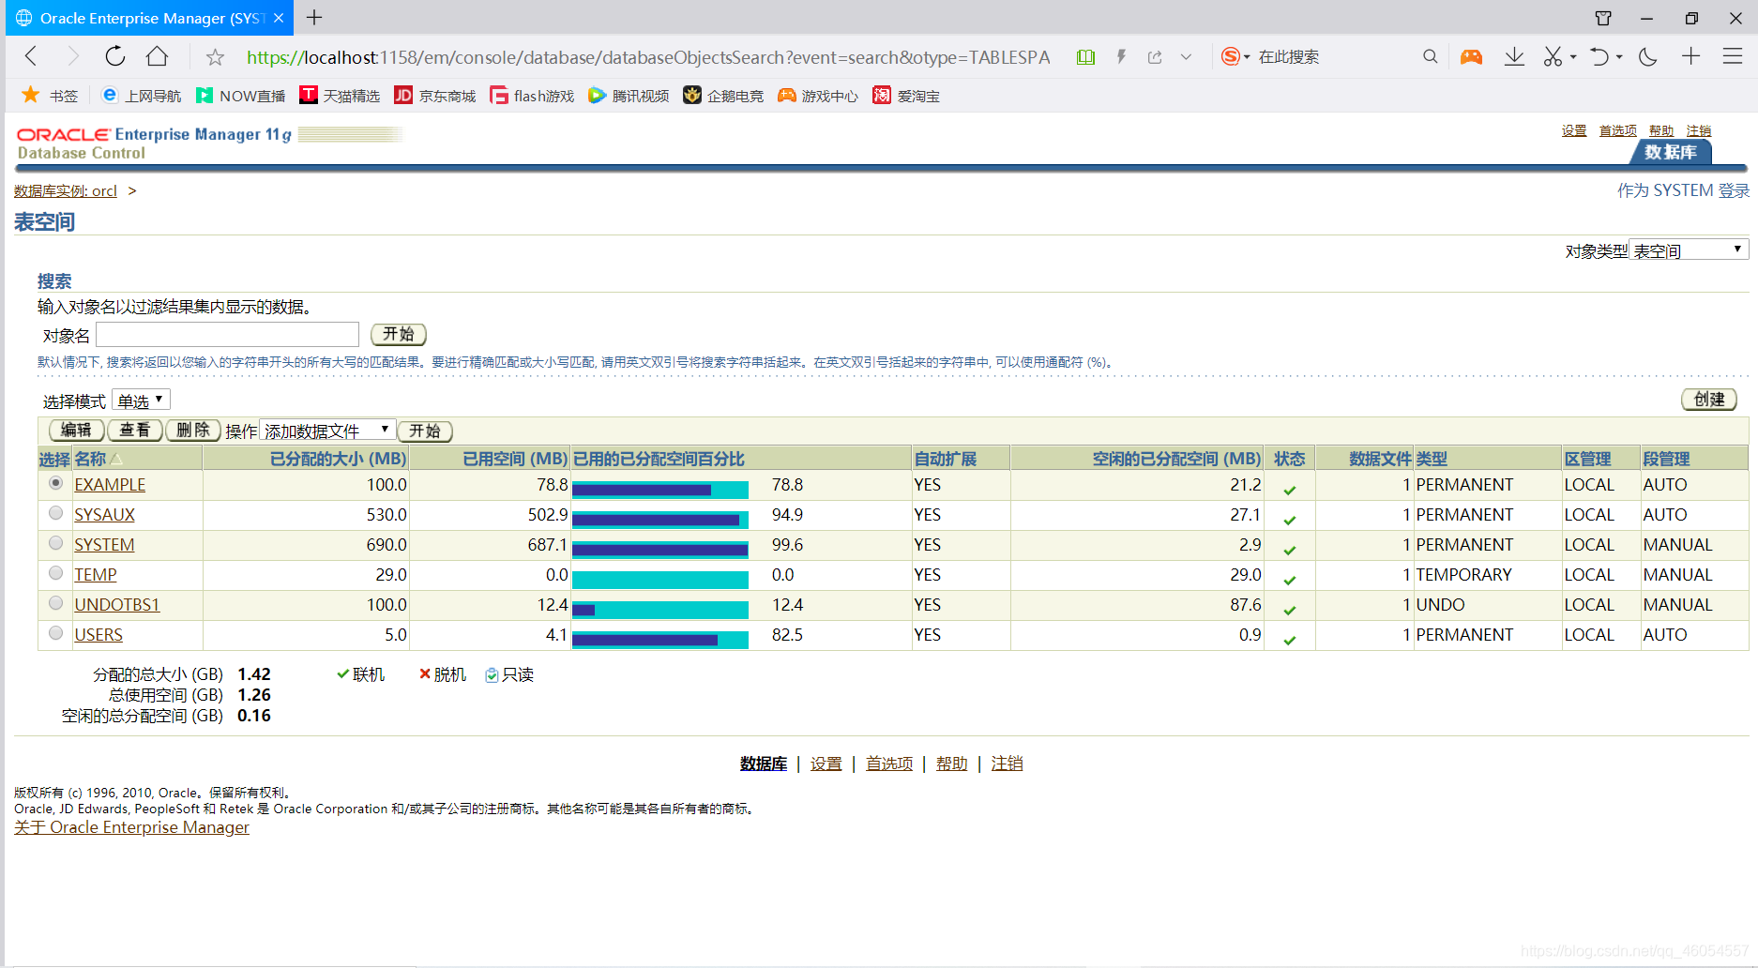
Task: Click the browser forward arrow
Action: tap(72, 56)
